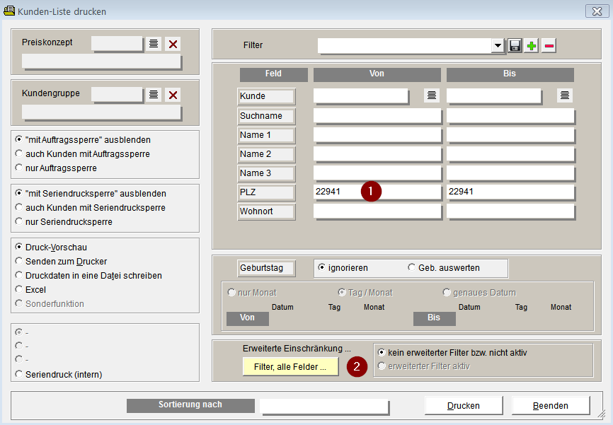613x425 pixels.
Task: Set Geburtstag to ignorieren
Action: (343, 267)
